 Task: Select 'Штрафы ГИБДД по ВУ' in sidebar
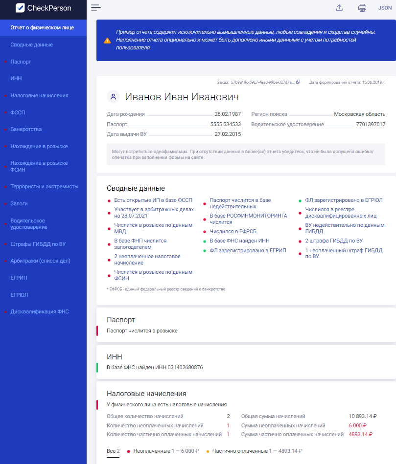point(38,244)
